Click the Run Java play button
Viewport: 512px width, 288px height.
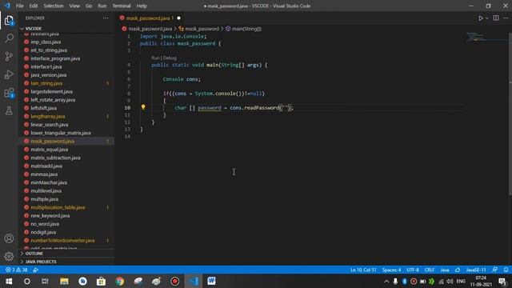[x=481, y=18]
